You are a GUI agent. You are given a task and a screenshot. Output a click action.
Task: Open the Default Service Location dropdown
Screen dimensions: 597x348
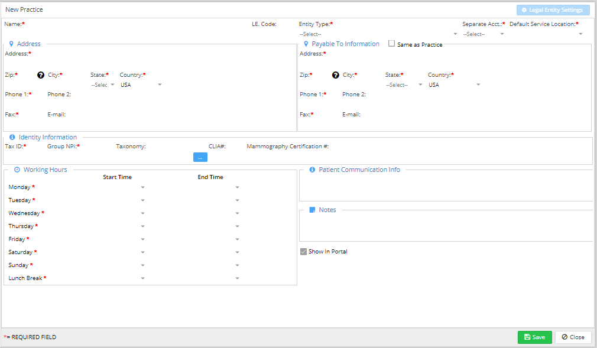click(x=546, y=34)
